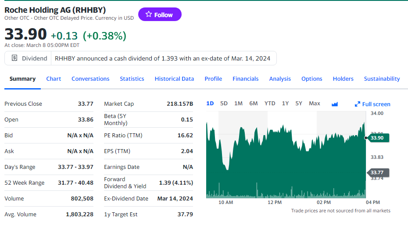View the Historical Data tab
Screen dimensions: 408x229
(174, 79)
